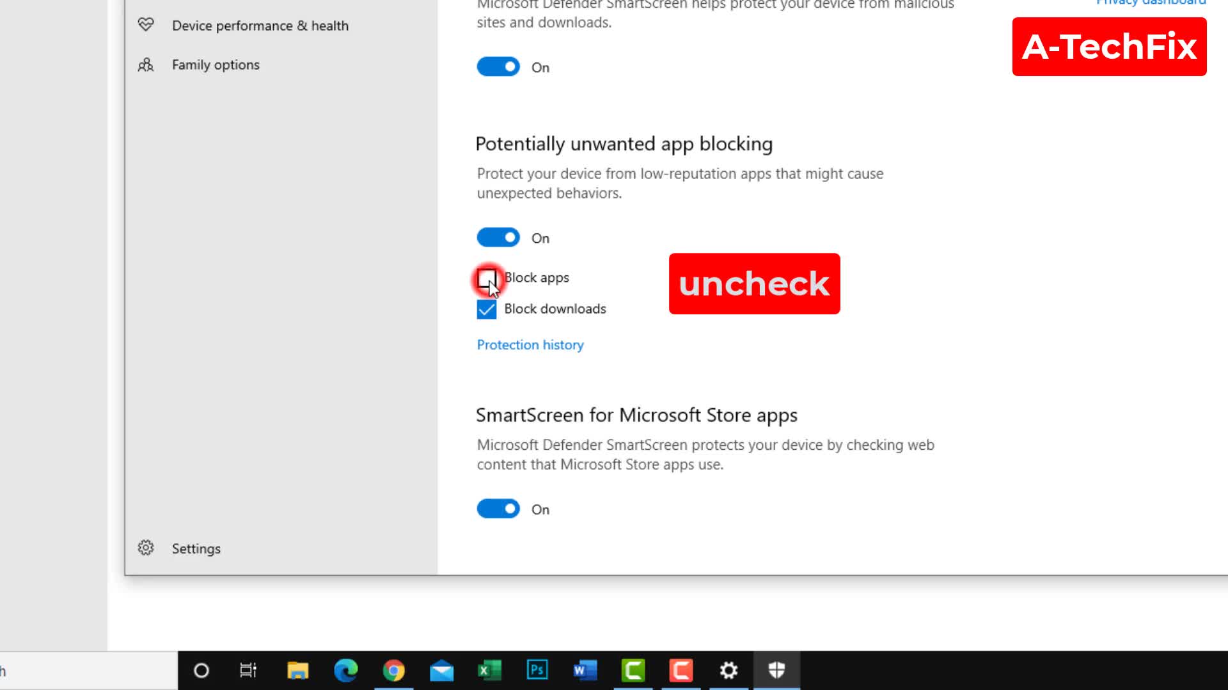Toggle off Microsoft Defender SmartScreen for sites

pos(498,66)
